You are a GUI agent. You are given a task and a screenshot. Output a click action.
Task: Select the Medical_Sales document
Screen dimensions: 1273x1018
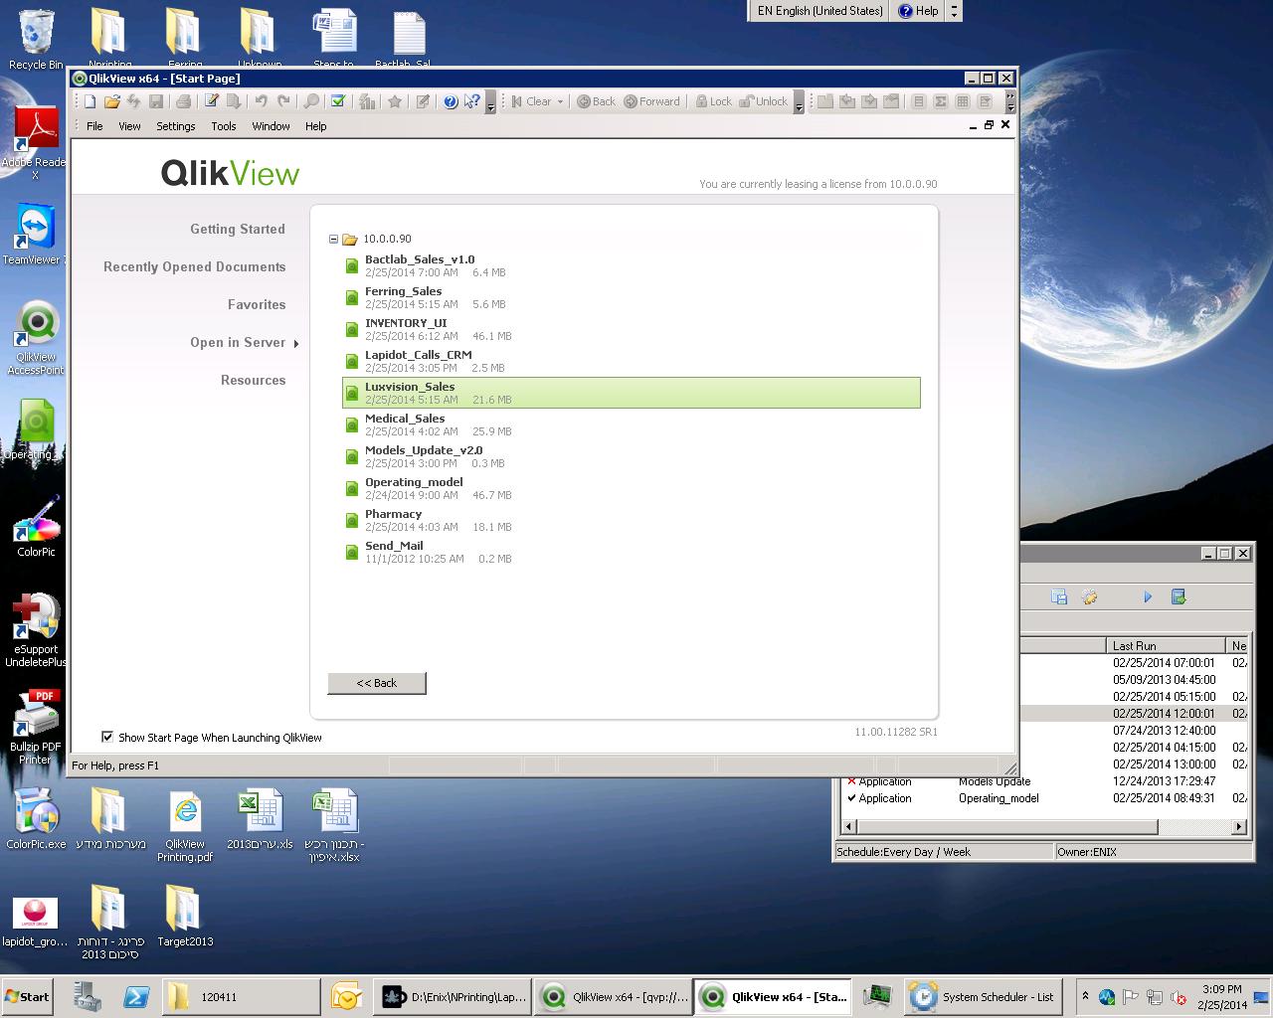pos(631,424)
